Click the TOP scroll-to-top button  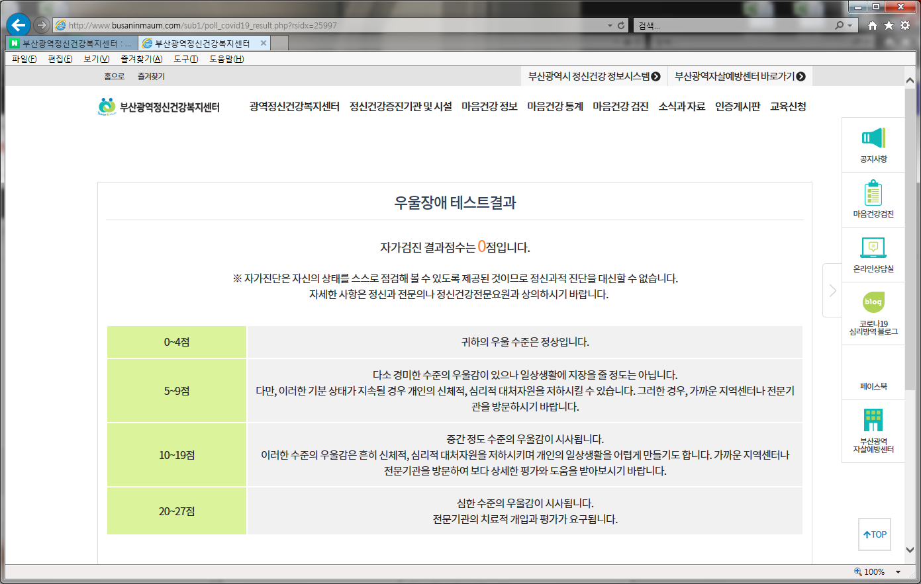point(875,534)
